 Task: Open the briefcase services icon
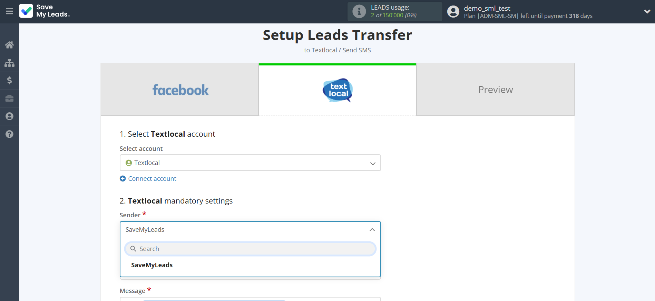tap(9, 98)
